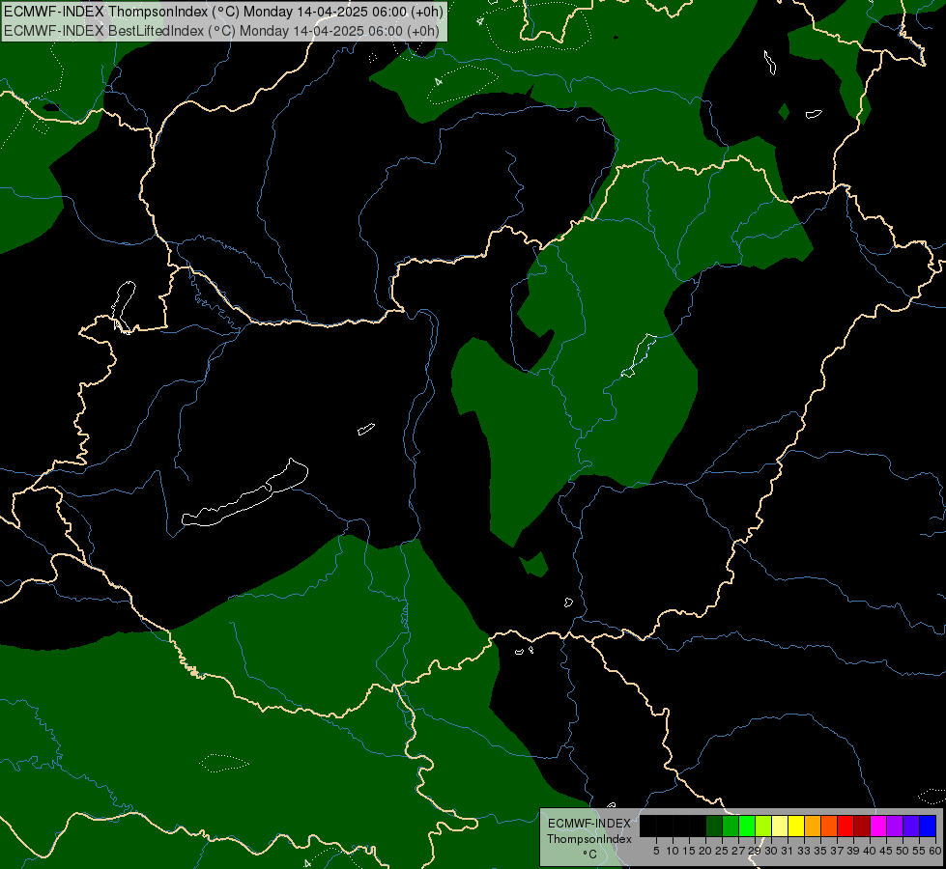
Task: Select the orange-red 35-37 legend swatch
Action: (829, 826)
